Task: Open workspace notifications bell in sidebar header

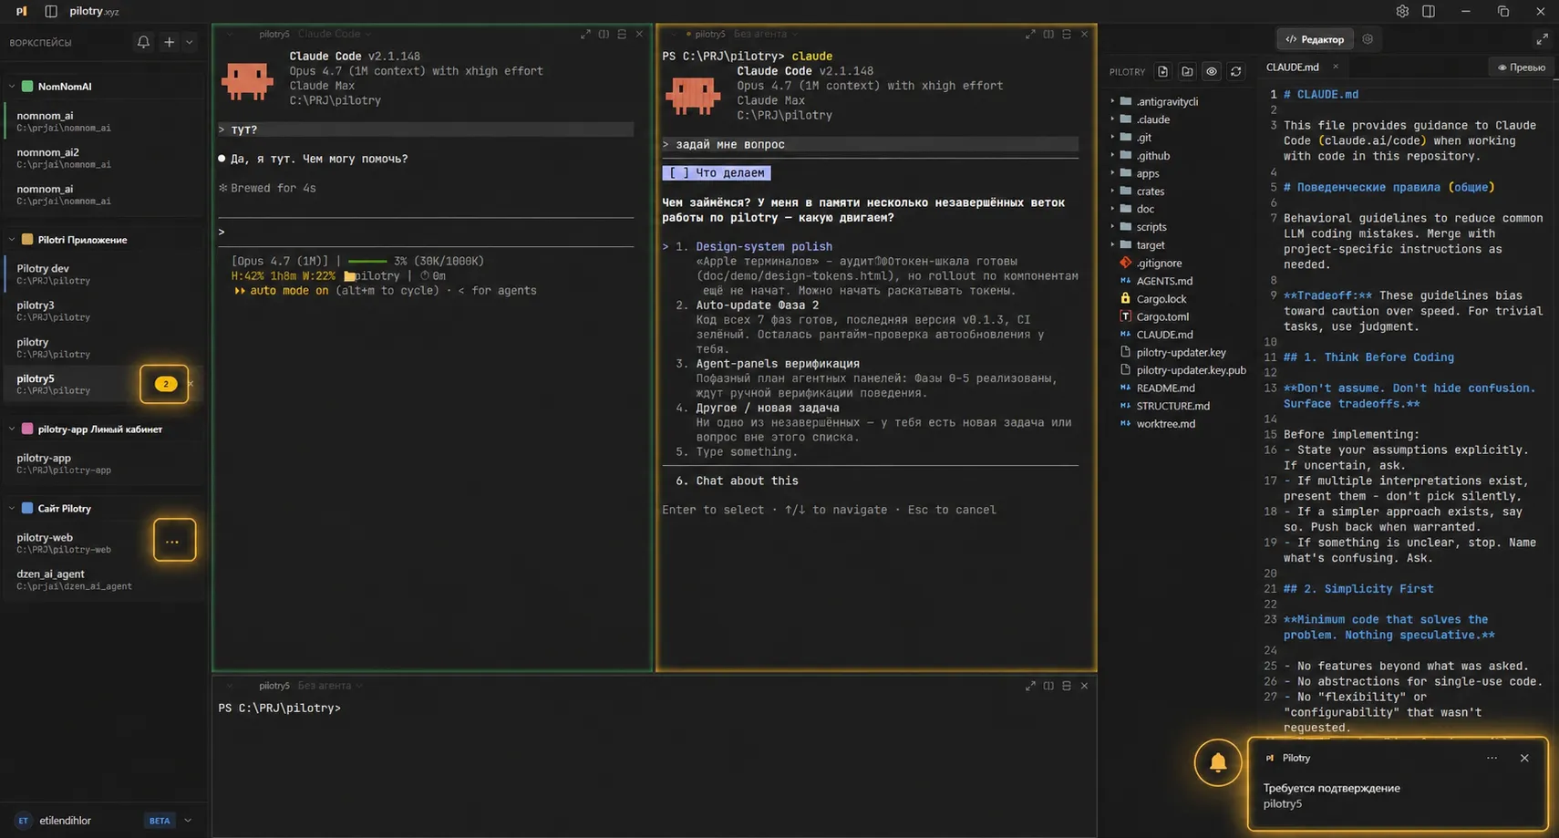Action: click(143, 42)
